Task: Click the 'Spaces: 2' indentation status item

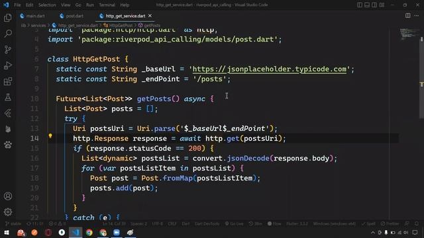Action: click(x=139, y=223)
